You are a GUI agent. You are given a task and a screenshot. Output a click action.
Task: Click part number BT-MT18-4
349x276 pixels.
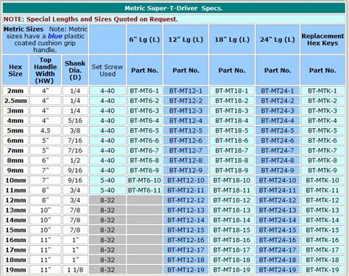[232, 121]
